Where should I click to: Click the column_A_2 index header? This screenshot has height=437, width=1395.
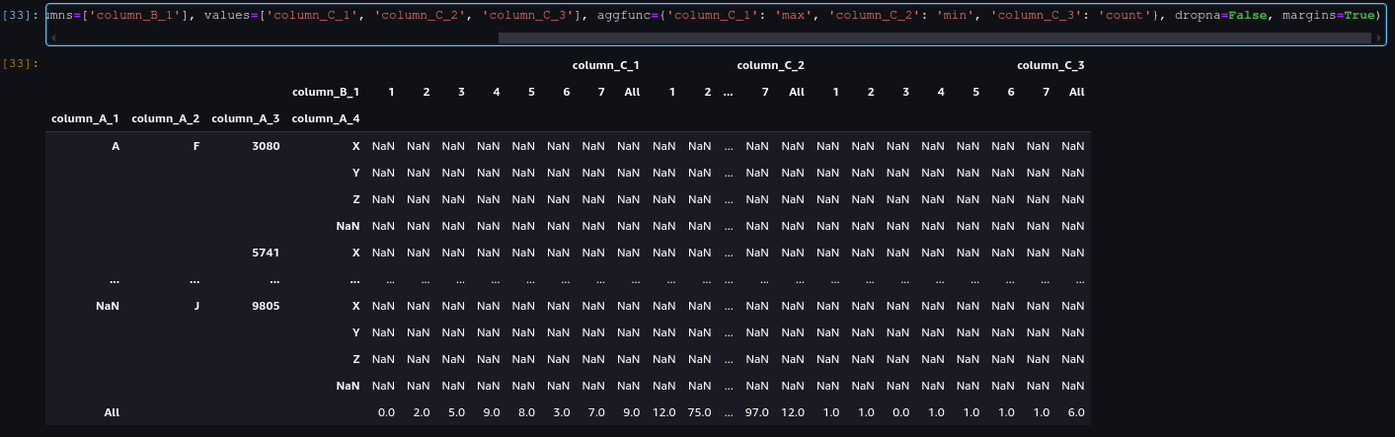click(166, 118)
